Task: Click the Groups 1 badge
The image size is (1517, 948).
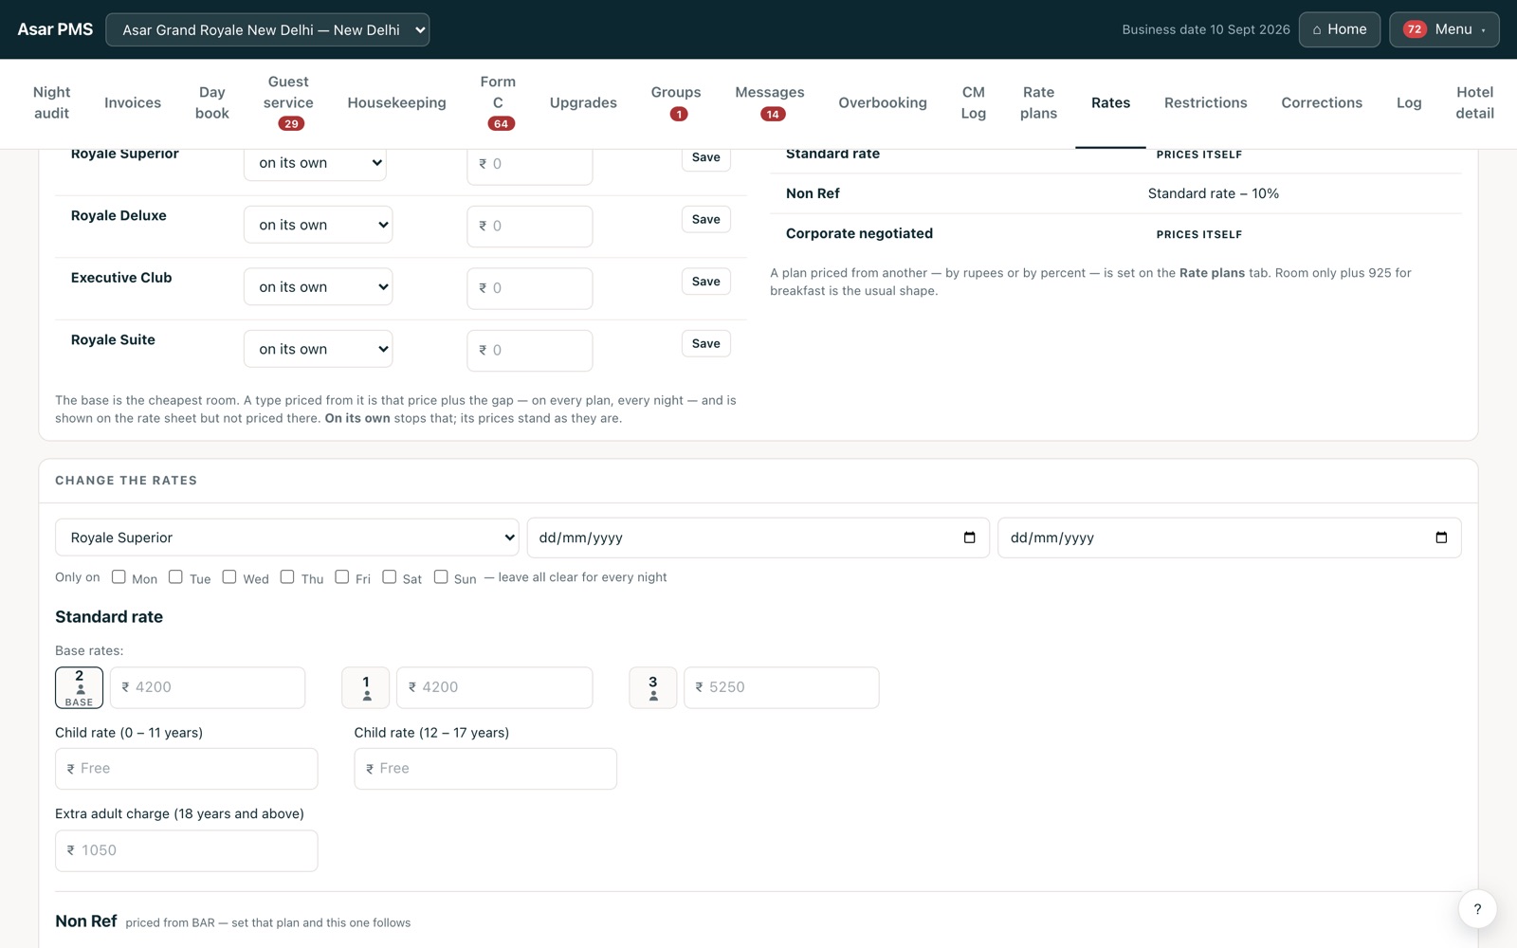Action: pyautogui.click(x=679, y=114)
